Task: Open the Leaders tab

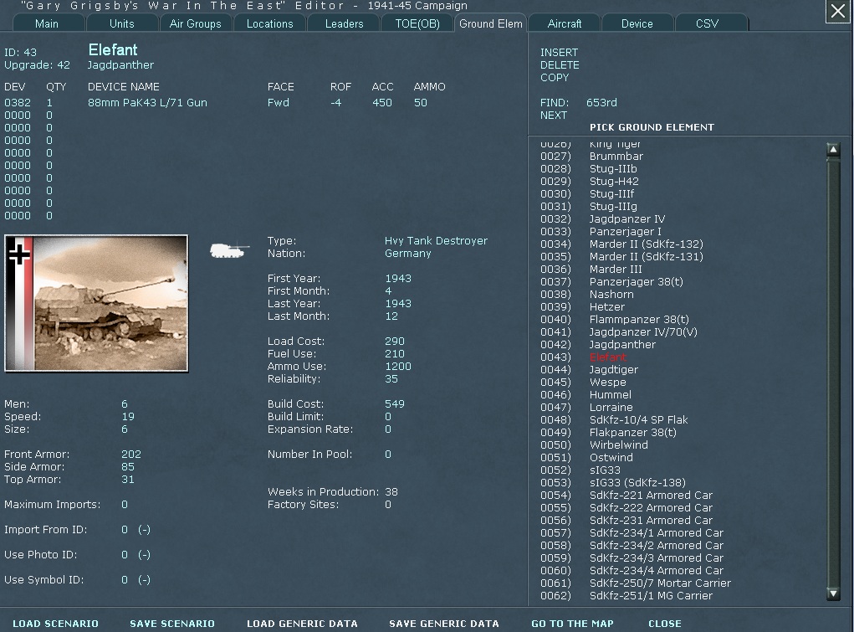Action: coord(344,23)
